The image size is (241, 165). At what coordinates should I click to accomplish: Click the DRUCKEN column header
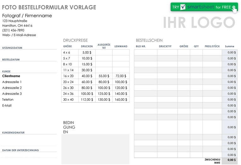[x=87, y=46]
